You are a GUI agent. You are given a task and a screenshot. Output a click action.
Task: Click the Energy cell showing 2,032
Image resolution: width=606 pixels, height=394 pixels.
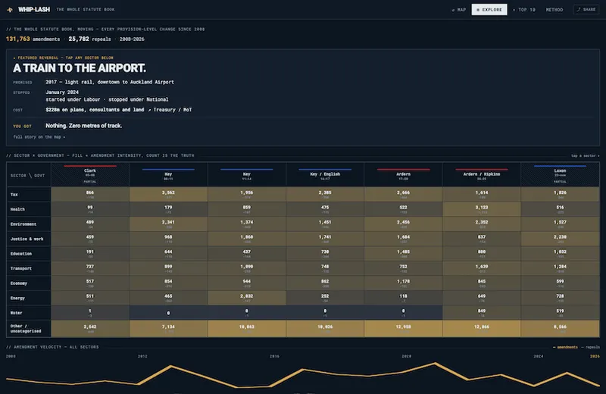[247, 298]
